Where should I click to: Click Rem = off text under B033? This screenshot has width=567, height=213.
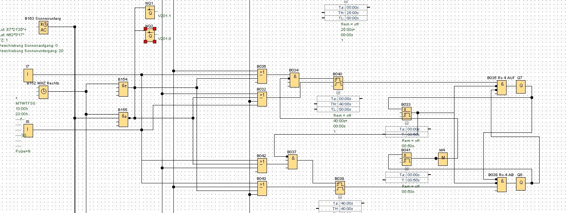coord(410,140)
